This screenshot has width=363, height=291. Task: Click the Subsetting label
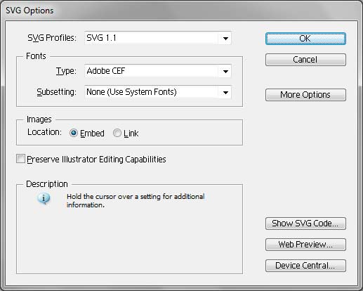pos(56,92)
